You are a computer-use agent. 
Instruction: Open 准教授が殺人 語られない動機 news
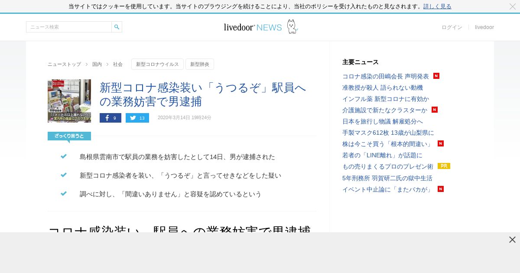coord(383,88)
